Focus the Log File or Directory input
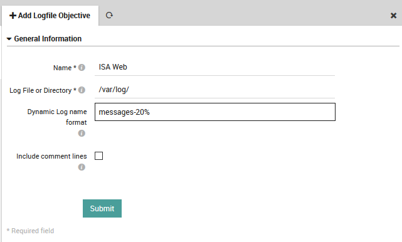This screenshot has width=402, height=242. [215, 90]
